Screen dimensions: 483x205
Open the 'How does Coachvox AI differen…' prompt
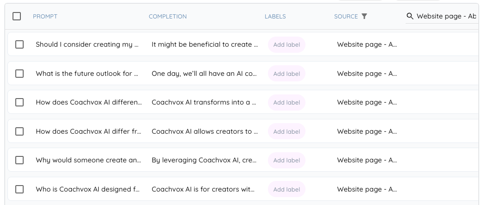pos(89,102)
